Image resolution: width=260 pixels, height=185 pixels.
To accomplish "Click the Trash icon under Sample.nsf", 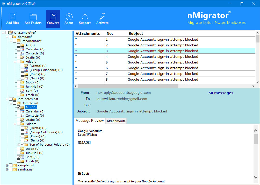I will click(x=22, y=161).
